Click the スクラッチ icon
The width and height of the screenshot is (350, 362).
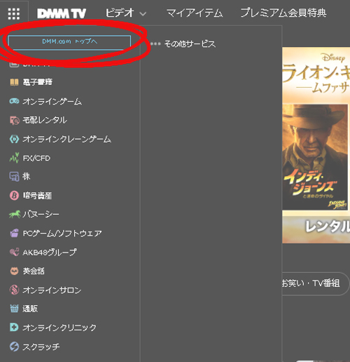coord(14,347)
